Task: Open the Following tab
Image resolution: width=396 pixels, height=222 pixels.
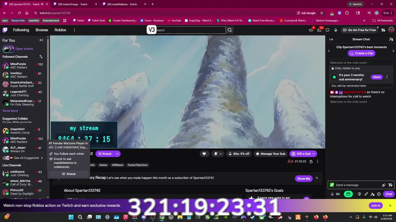Action: [x=21, y=30]
